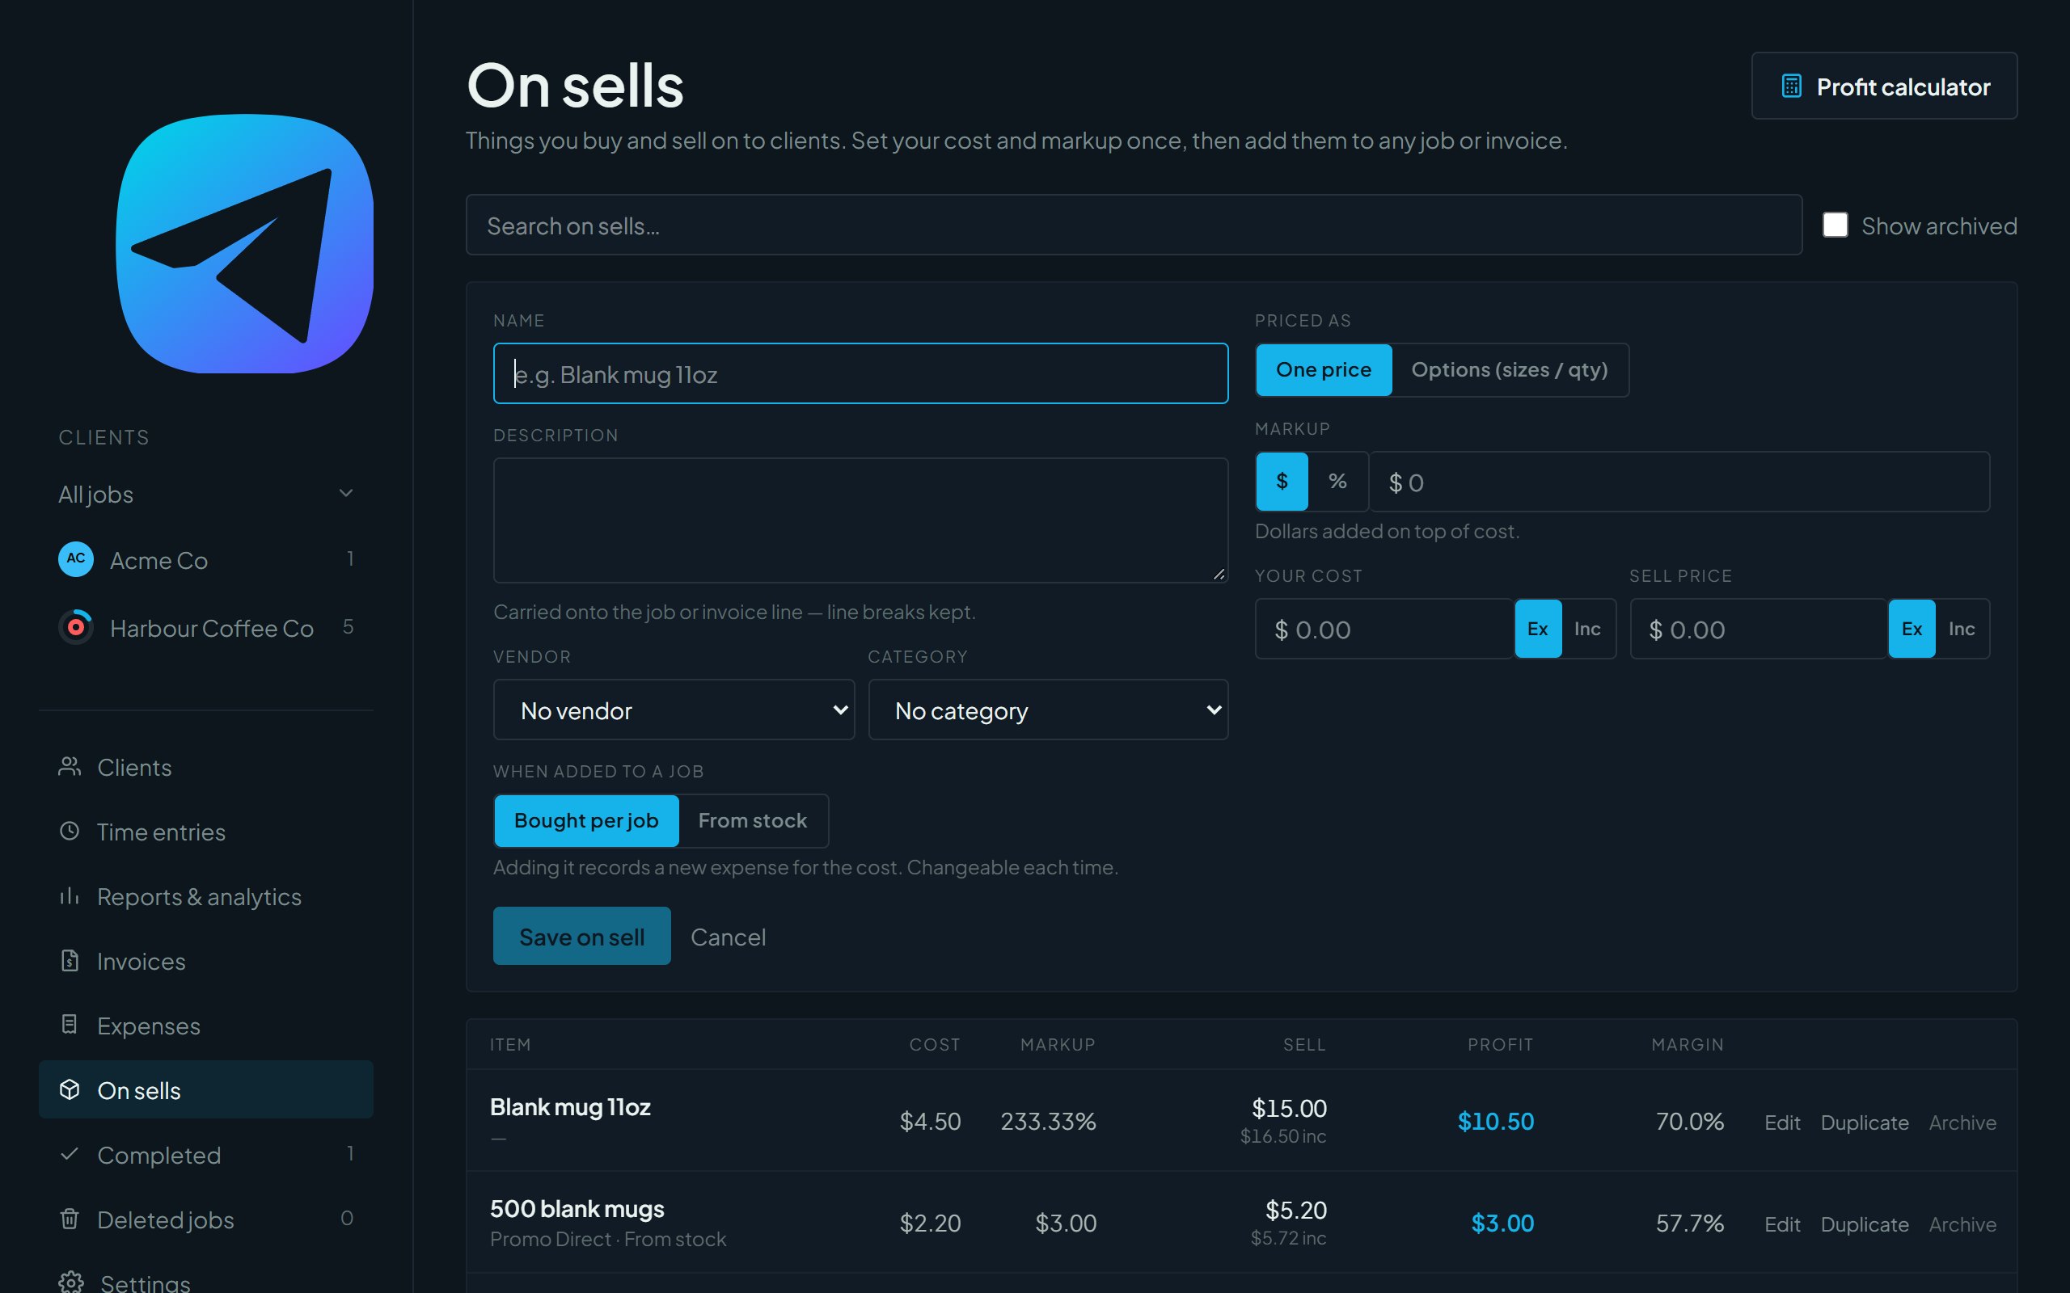Cancel the new on sell form
Image resolution: width=2070 pixels, height=1293 pixels.
point(728,937)
